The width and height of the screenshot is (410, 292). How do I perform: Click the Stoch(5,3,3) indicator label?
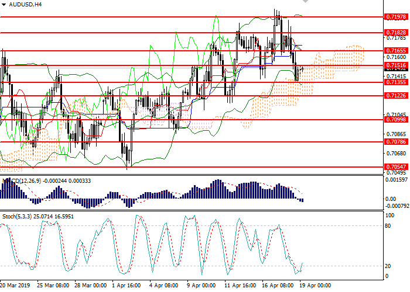click(19, 217)
